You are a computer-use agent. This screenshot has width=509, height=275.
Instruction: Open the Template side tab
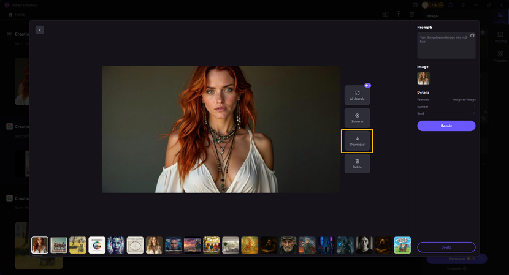[x=500, y=56]
